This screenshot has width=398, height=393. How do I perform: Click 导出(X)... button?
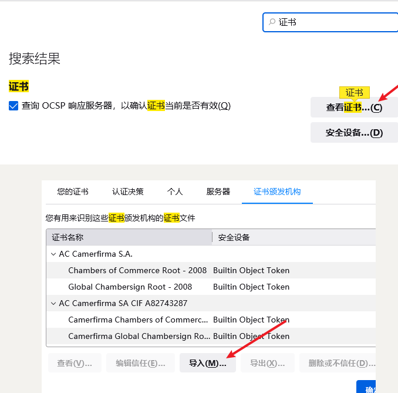pyautogui.click(x=268, y=363)
